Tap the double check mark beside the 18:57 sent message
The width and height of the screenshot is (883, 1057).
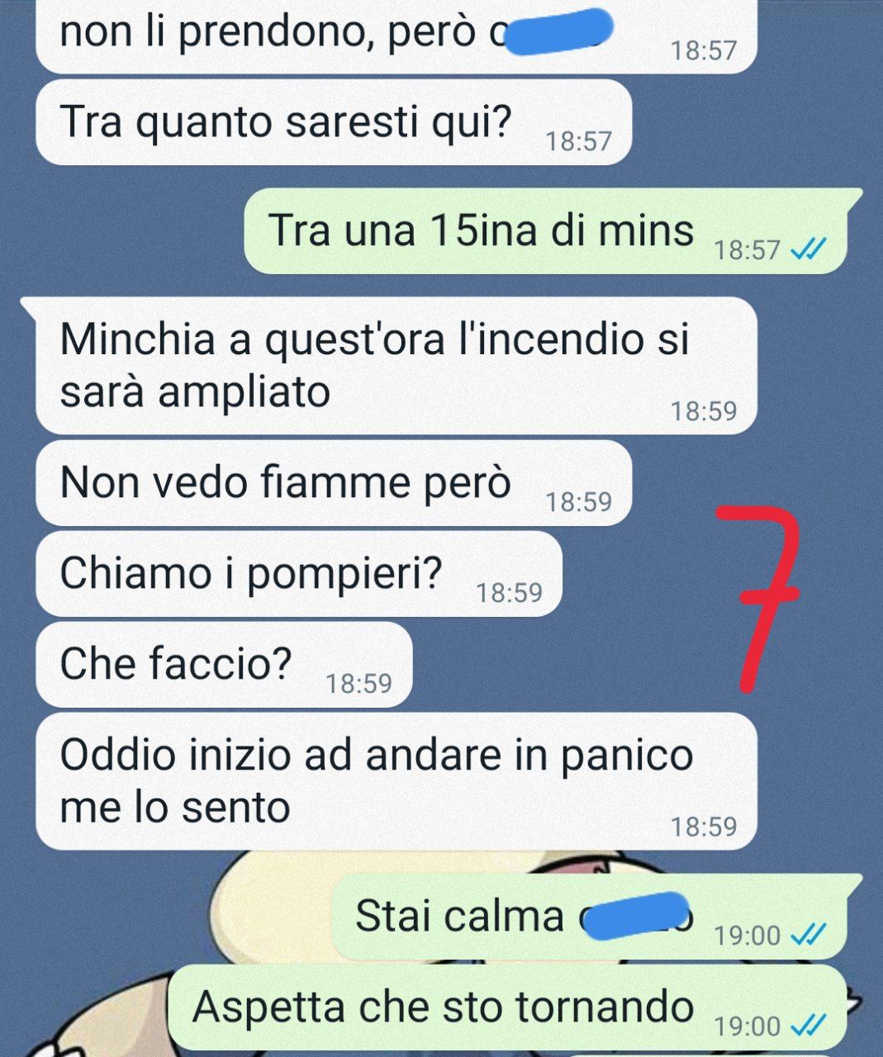click(808, 249)
